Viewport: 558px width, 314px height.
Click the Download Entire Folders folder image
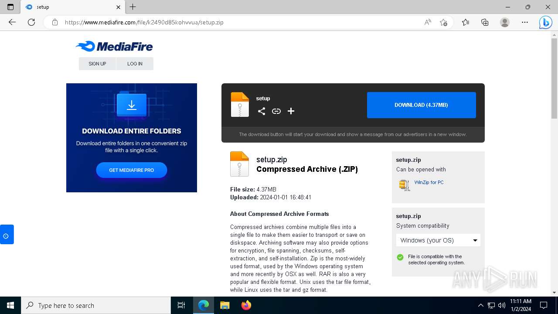132,104
